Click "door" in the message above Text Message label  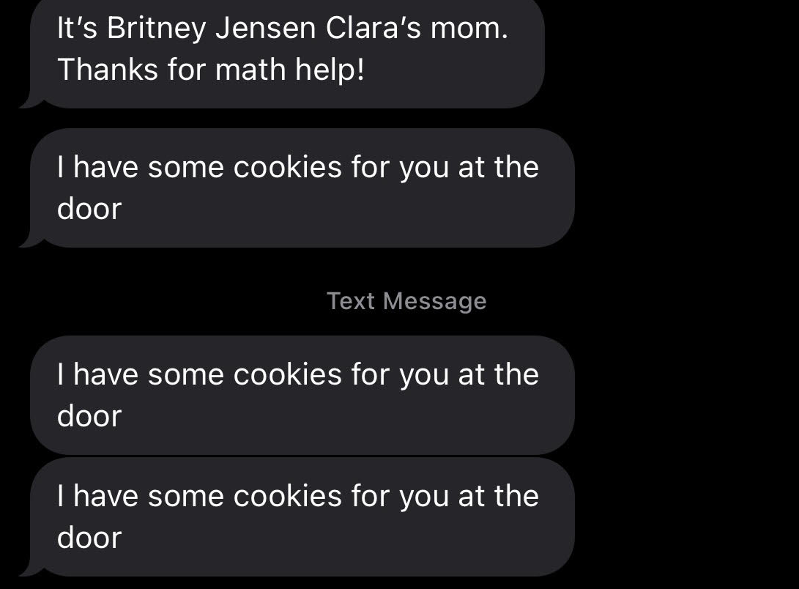pos(89,209)
